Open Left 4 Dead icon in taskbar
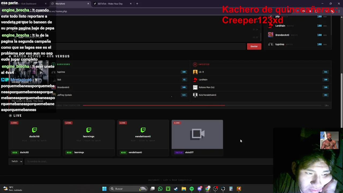The image size is (343, 193). click(x=239, y=189)
